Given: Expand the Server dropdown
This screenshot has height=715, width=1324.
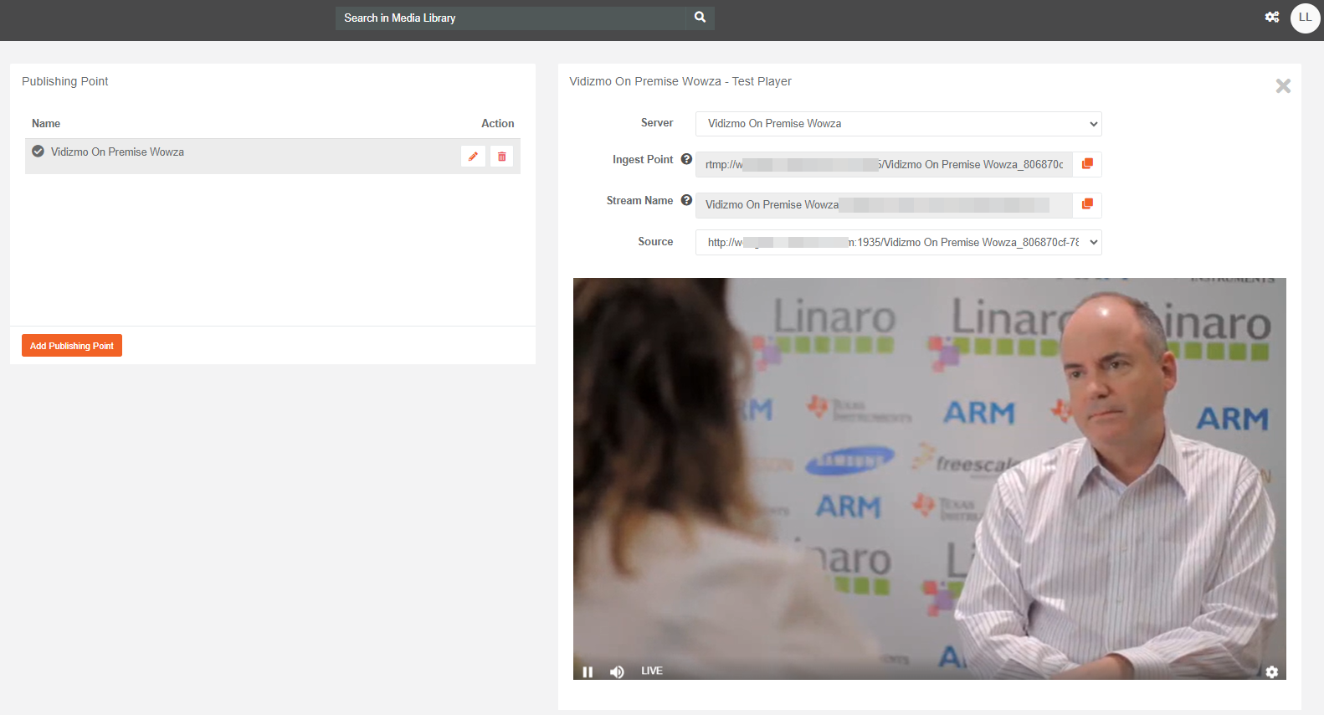Looking at the screenshot, I should tap(898, 124).
